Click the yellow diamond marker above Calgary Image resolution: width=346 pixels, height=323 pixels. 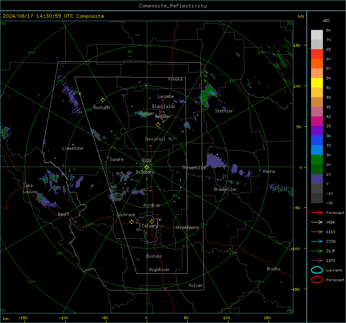[152, 221]
